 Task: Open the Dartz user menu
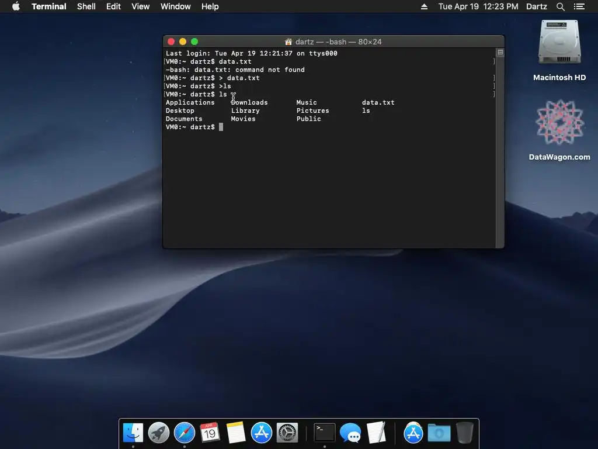point(536,6)
